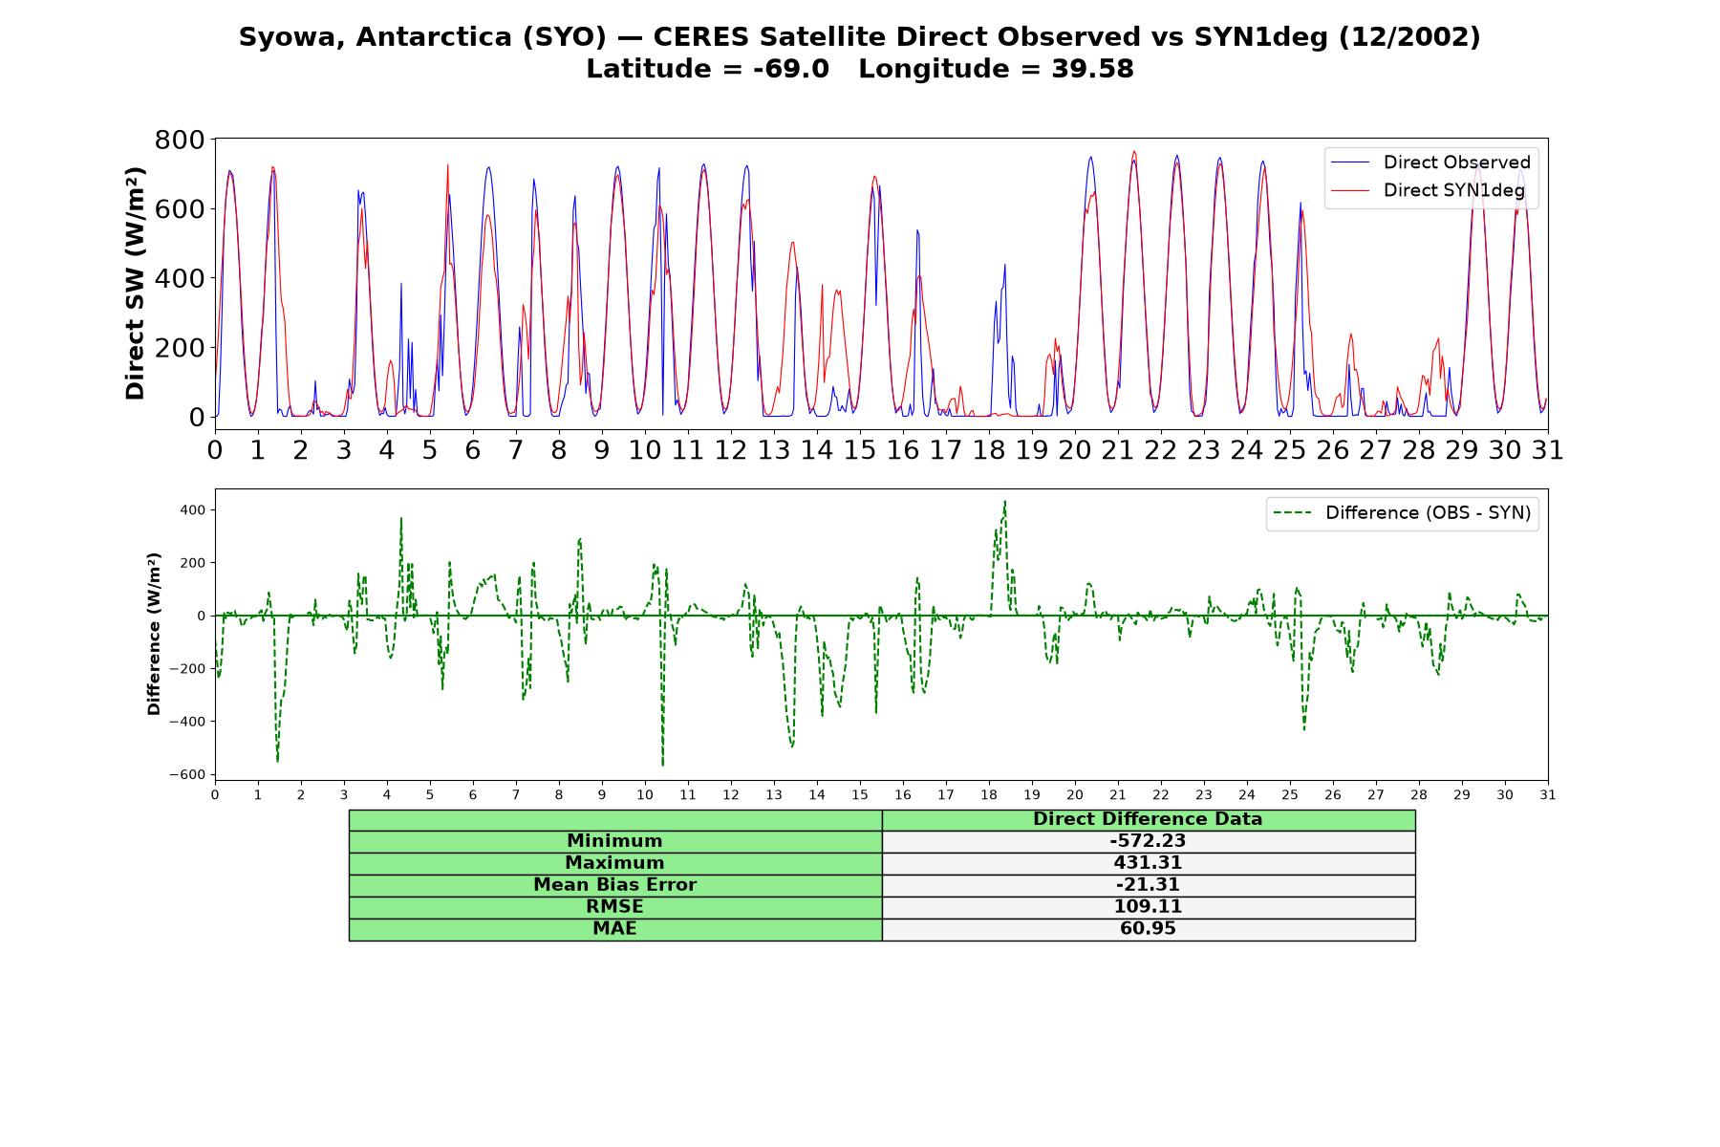Click the green dashed Difference legend line

[1293, 513]
